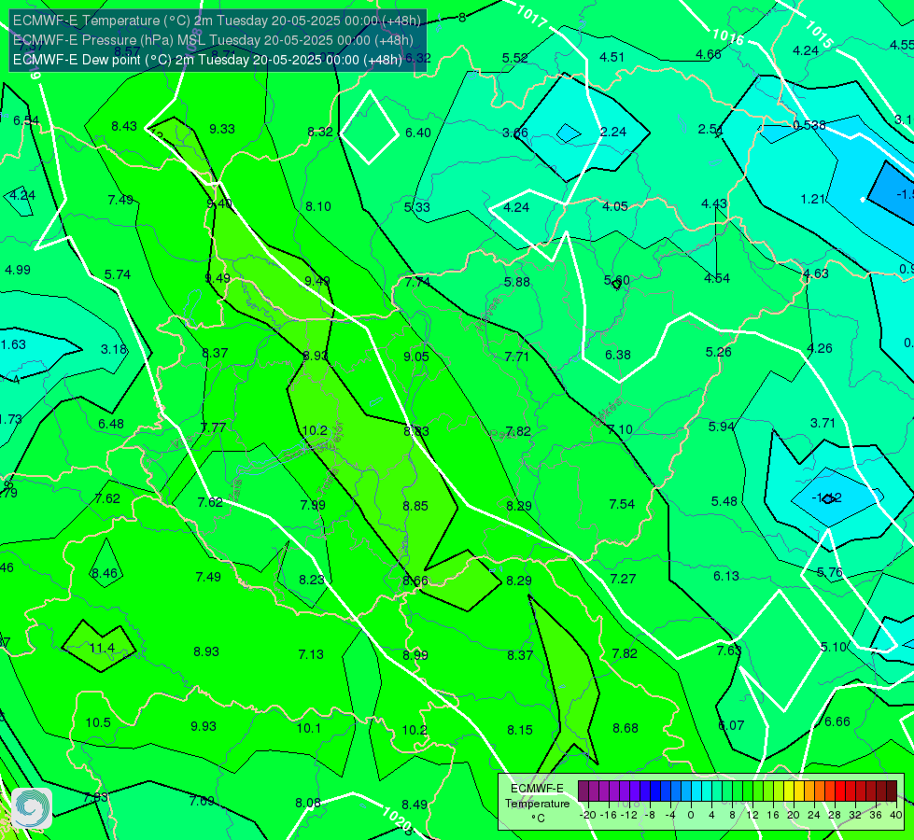Image resolution: width=914 pixels, height=840 pixels.
Task: Click the 4.26 temperature value
Action: [820, 348]
